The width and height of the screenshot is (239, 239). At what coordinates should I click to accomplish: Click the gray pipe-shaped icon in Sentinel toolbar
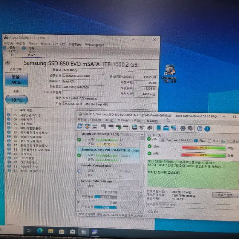104,127
